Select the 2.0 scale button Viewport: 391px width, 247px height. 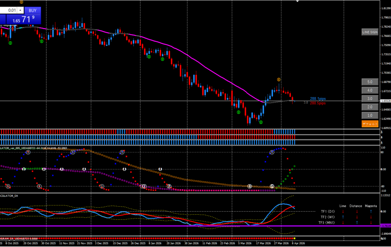(370, 107)
